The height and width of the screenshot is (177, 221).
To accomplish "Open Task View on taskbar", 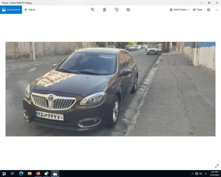I will pyautogui.click(x=12, y=174).
